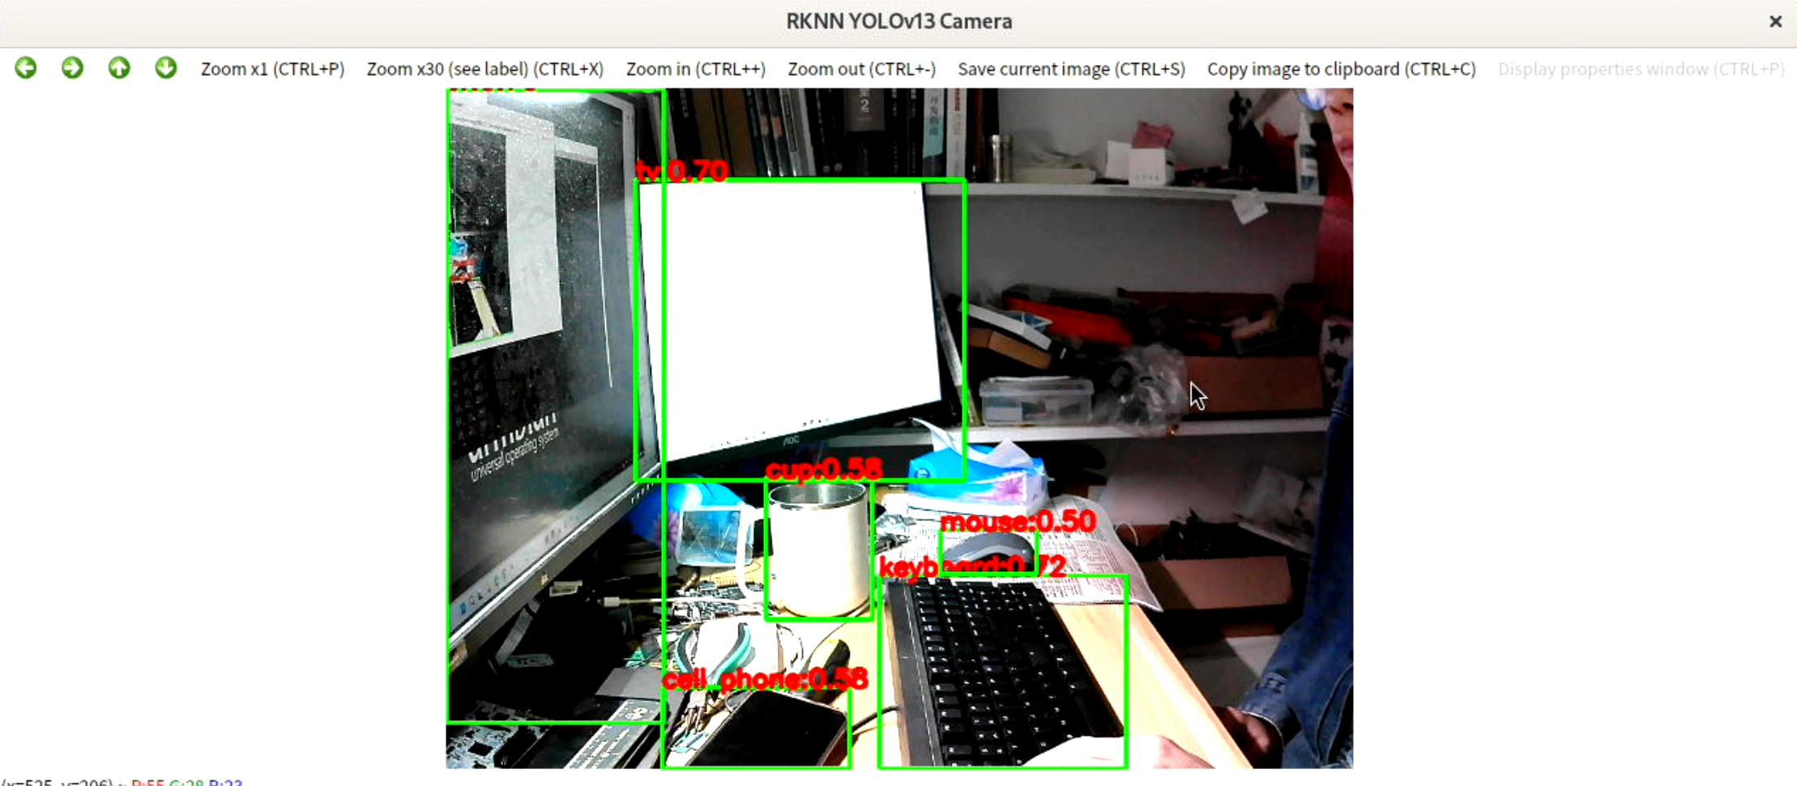1797x786 pixels.
Task: Copy image to clipboard
Action: pyautogui.click(x=1341, y=69)
